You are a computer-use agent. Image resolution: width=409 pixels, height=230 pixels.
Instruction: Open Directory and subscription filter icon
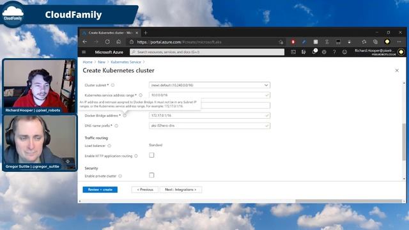click(x=304, y=52)
